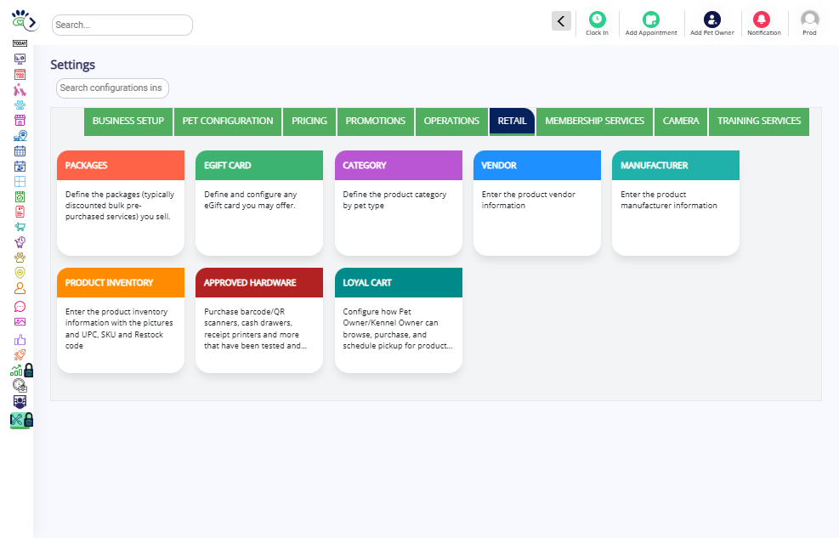Open the yellow shield sidebar icon
Image resolution: width=839 pixels, height=538 pixels.
(20, 273)
